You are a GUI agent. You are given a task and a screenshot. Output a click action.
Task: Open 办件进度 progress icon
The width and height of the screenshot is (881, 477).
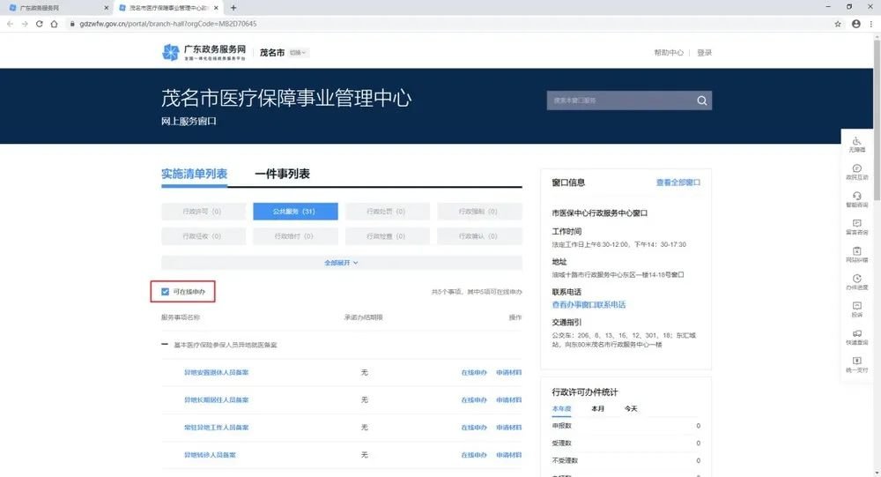pos(856,281)
